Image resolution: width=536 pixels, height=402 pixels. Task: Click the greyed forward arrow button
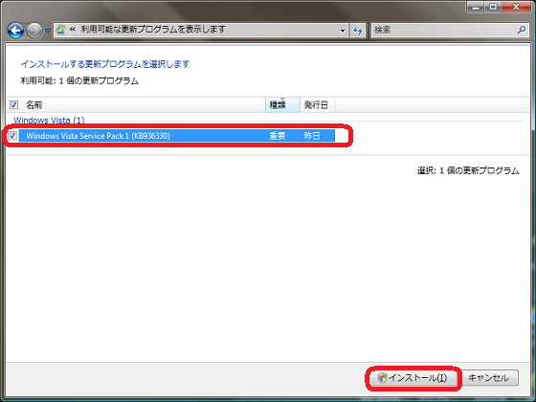pyautogui.click(x=34, y=31)
